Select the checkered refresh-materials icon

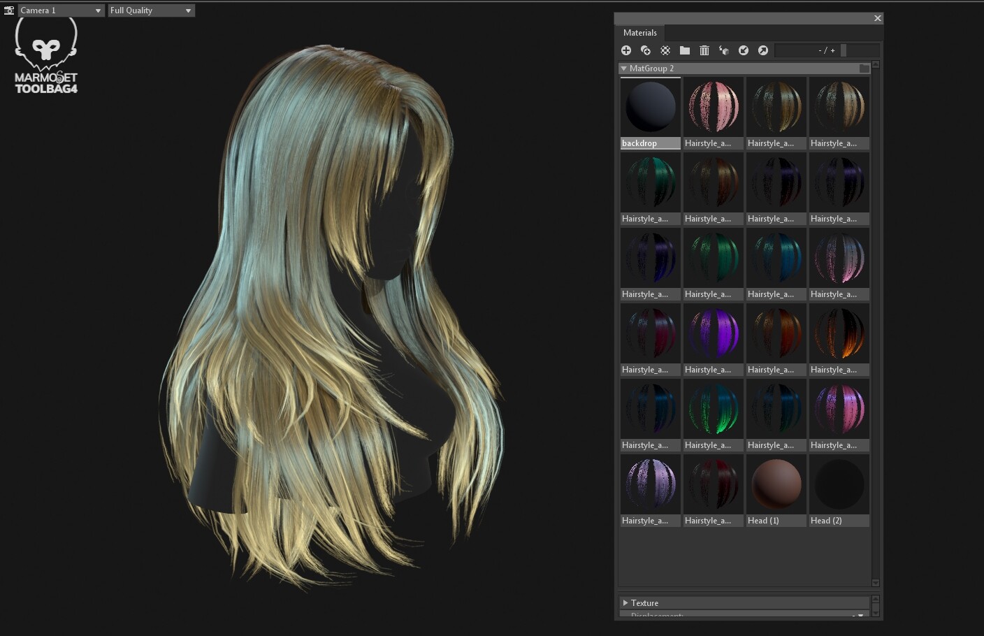(665, 50)
